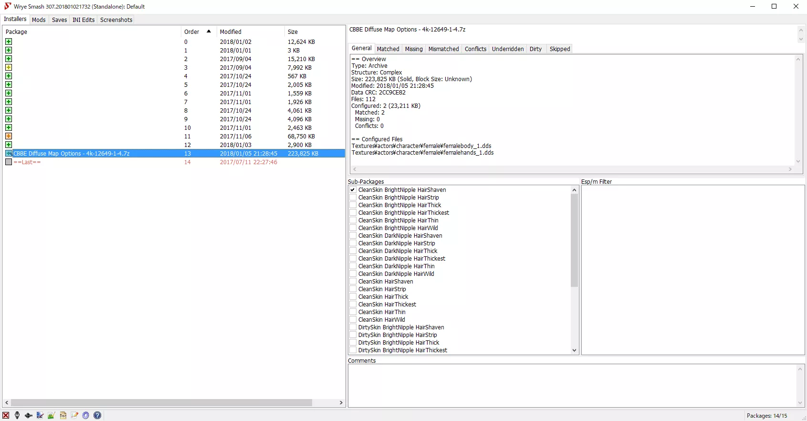The width and height of the screenshot is (807, 421).
Task: Click status icon of package order 0
Action: click(9, 42)
